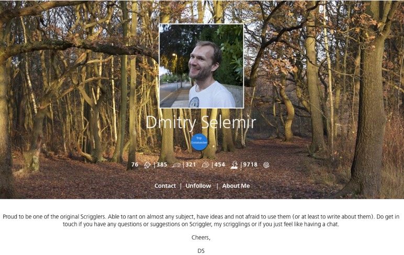Click the 76 posts count
Screen dimensions: 404x255
tap(134, 165)
